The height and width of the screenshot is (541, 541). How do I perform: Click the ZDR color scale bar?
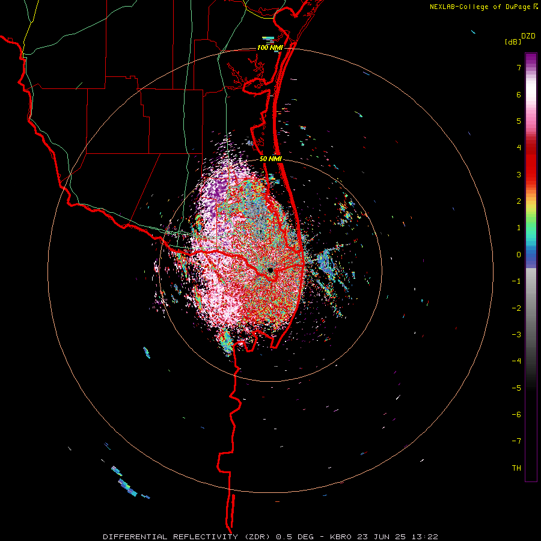point(531,267)
